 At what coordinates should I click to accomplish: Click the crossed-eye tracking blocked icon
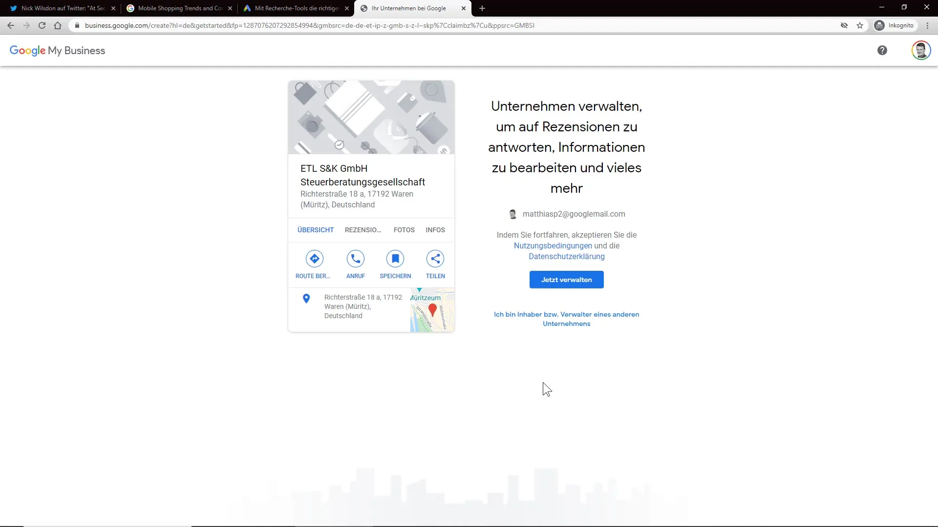(844, 25)
